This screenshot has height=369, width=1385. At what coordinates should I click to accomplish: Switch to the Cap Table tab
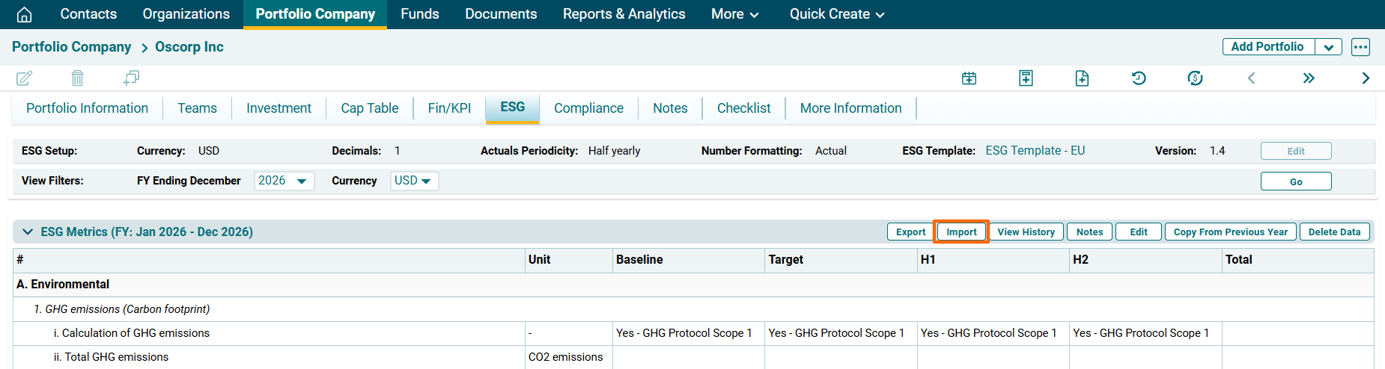click(369, 108)
